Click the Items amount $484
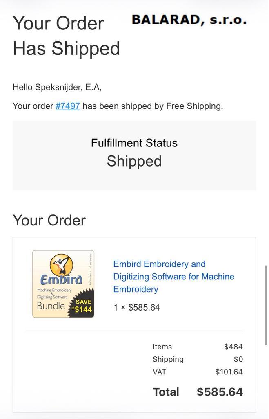This screenshot has height=419, width=269. [233, 347]
